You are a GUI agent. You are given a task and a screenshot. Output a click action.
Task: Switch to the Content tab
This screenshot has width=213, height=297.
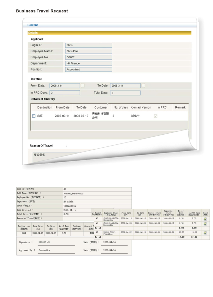click(x=32, y=25)
